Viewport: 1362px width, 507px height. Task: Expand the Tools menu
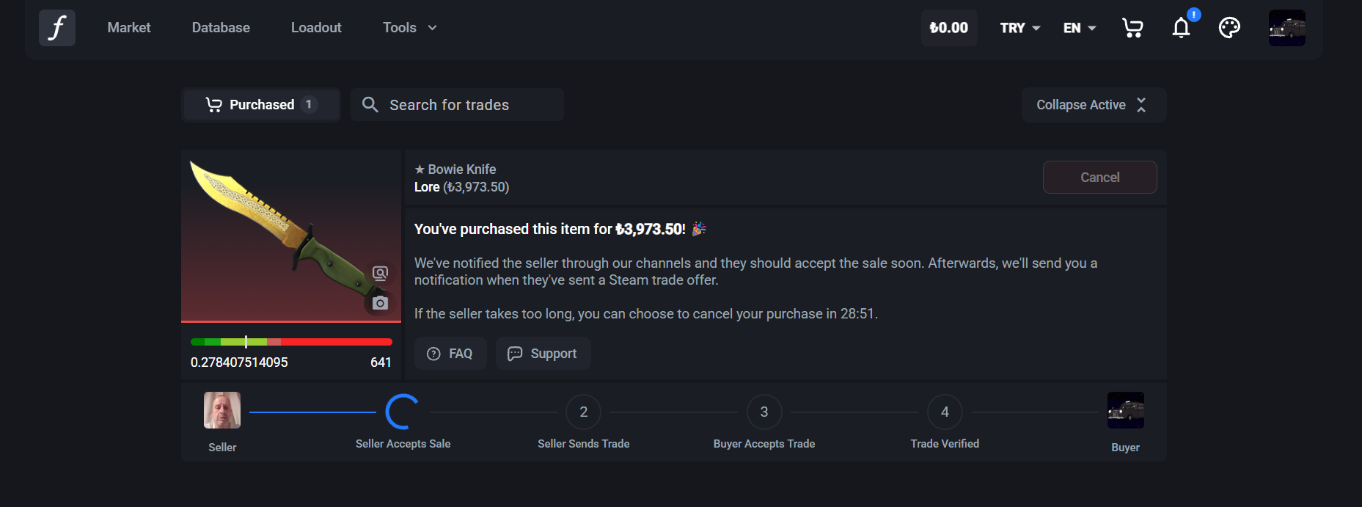tap(409, 28)
